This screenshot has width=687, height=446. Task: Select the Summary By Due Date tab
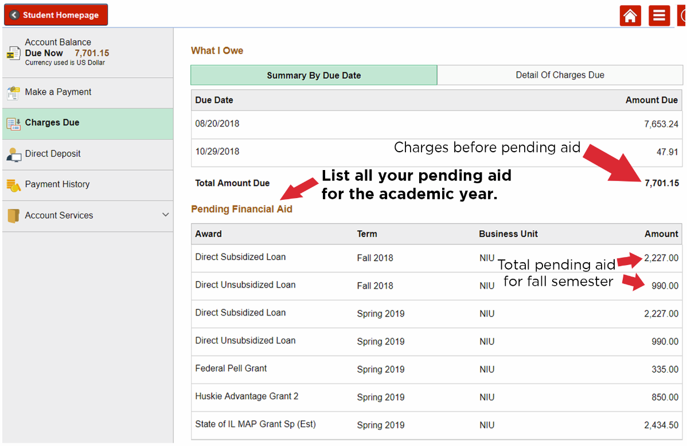(314, 76)
